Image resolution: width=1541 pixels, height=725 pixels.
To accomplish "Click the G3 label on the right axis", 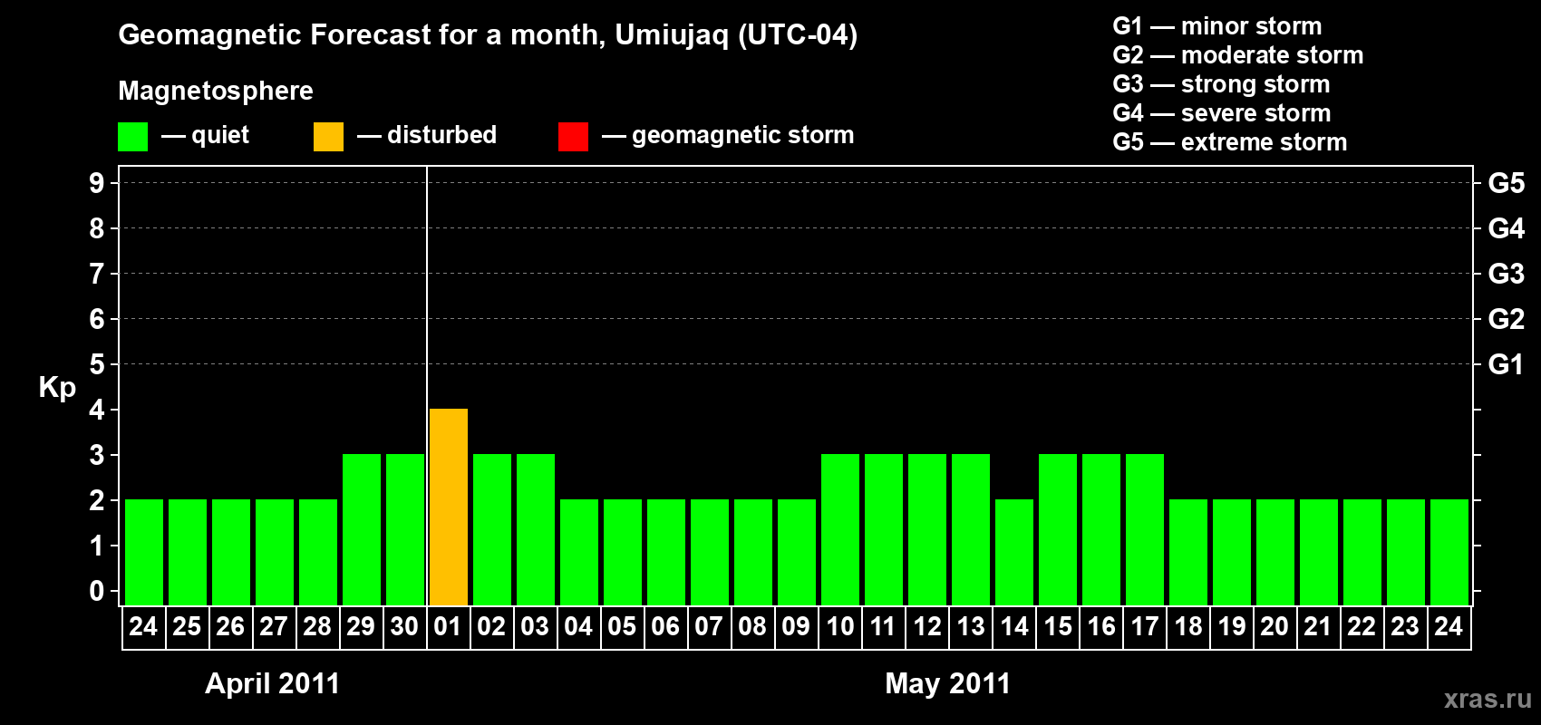I will (x=1506, y=274).
